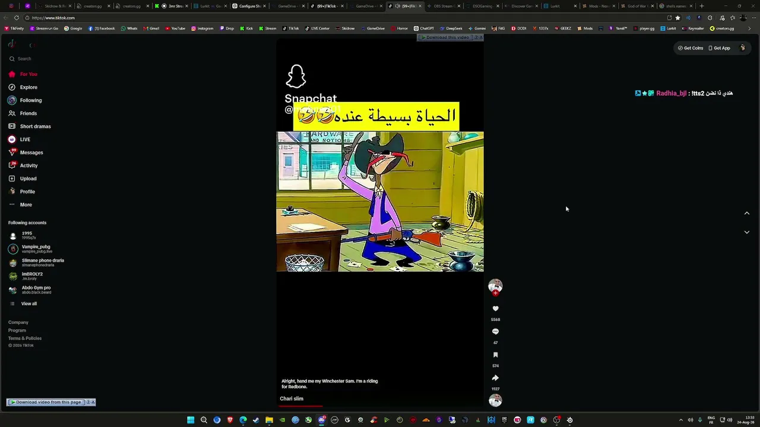760x427 pixels.
Task: Open the Instagram bookmark
Action: (202, 28)
